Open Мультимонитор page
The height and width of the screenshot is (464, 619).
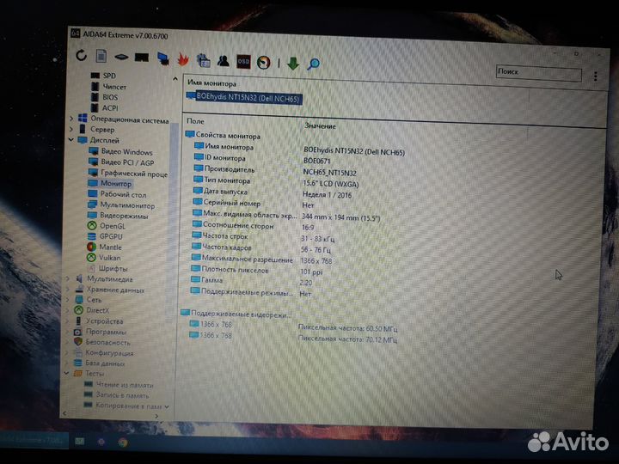tap(127, 205)
